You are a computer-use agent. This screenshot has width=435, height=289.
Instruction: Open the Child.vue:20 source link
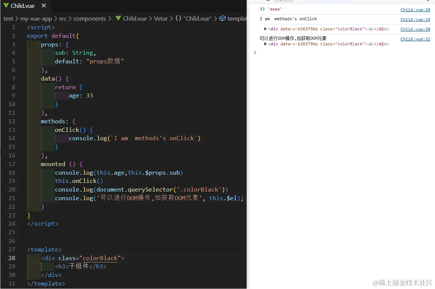415,29
